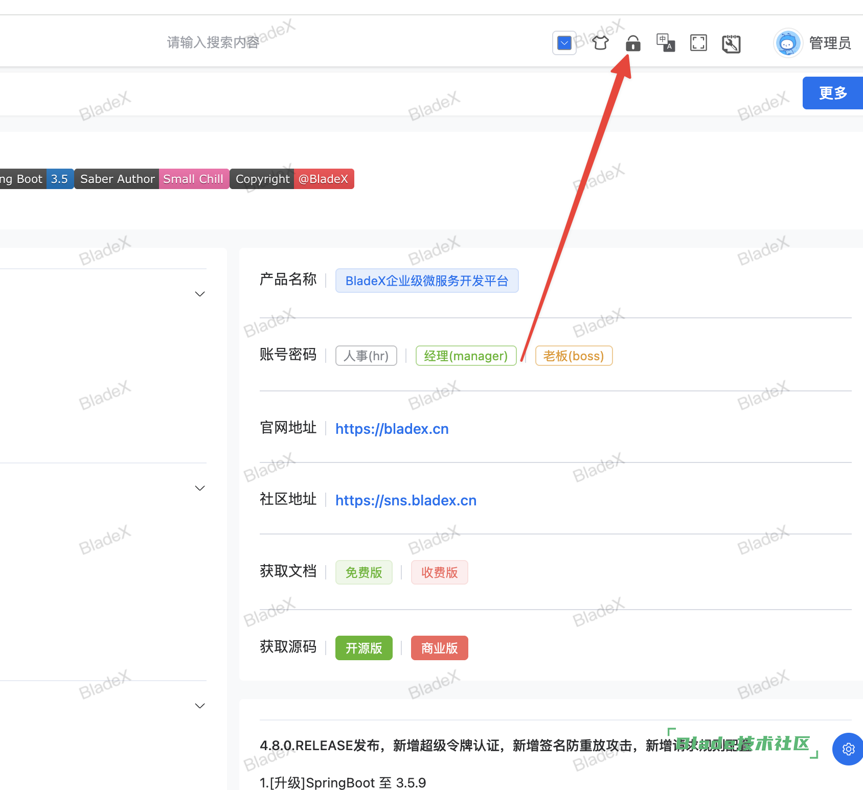The width and height of the screenshot is (863, 790).
Task: Expand the bottom sidebar section chevron
Action: click(199, 706)
